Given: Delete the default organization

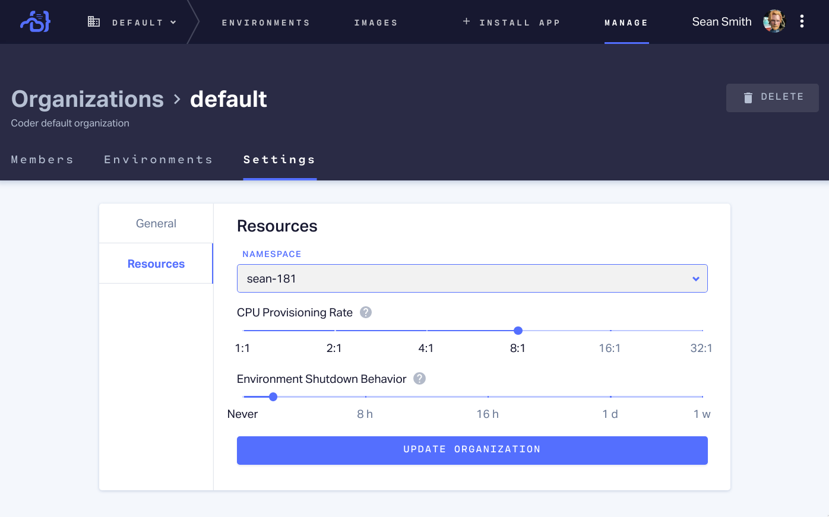Looking at the screenshot, I should click(x=772, y=97).
